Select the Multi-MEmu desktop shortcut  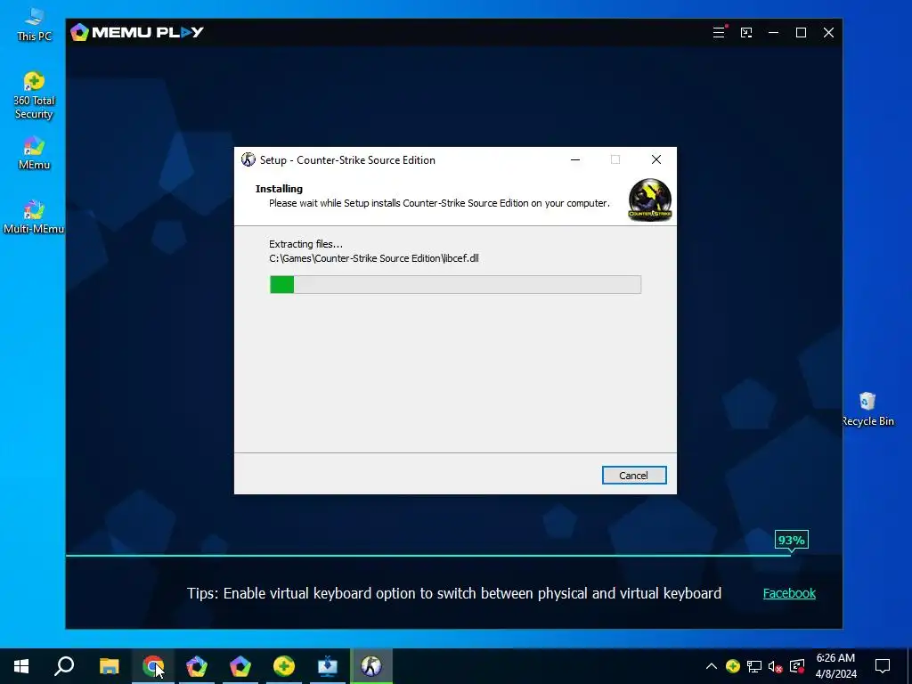pyautogui.click(x=34, y=217)
